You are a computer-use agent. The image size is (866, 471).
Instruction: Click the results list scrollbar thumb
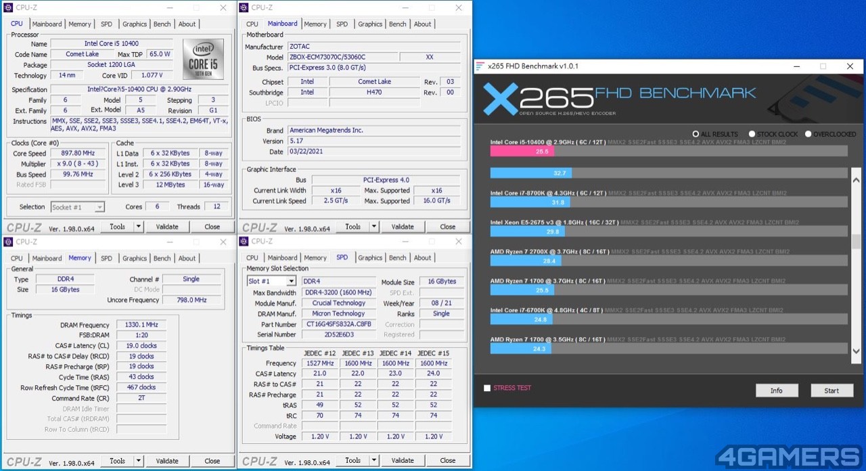click(x=856, y=242)
